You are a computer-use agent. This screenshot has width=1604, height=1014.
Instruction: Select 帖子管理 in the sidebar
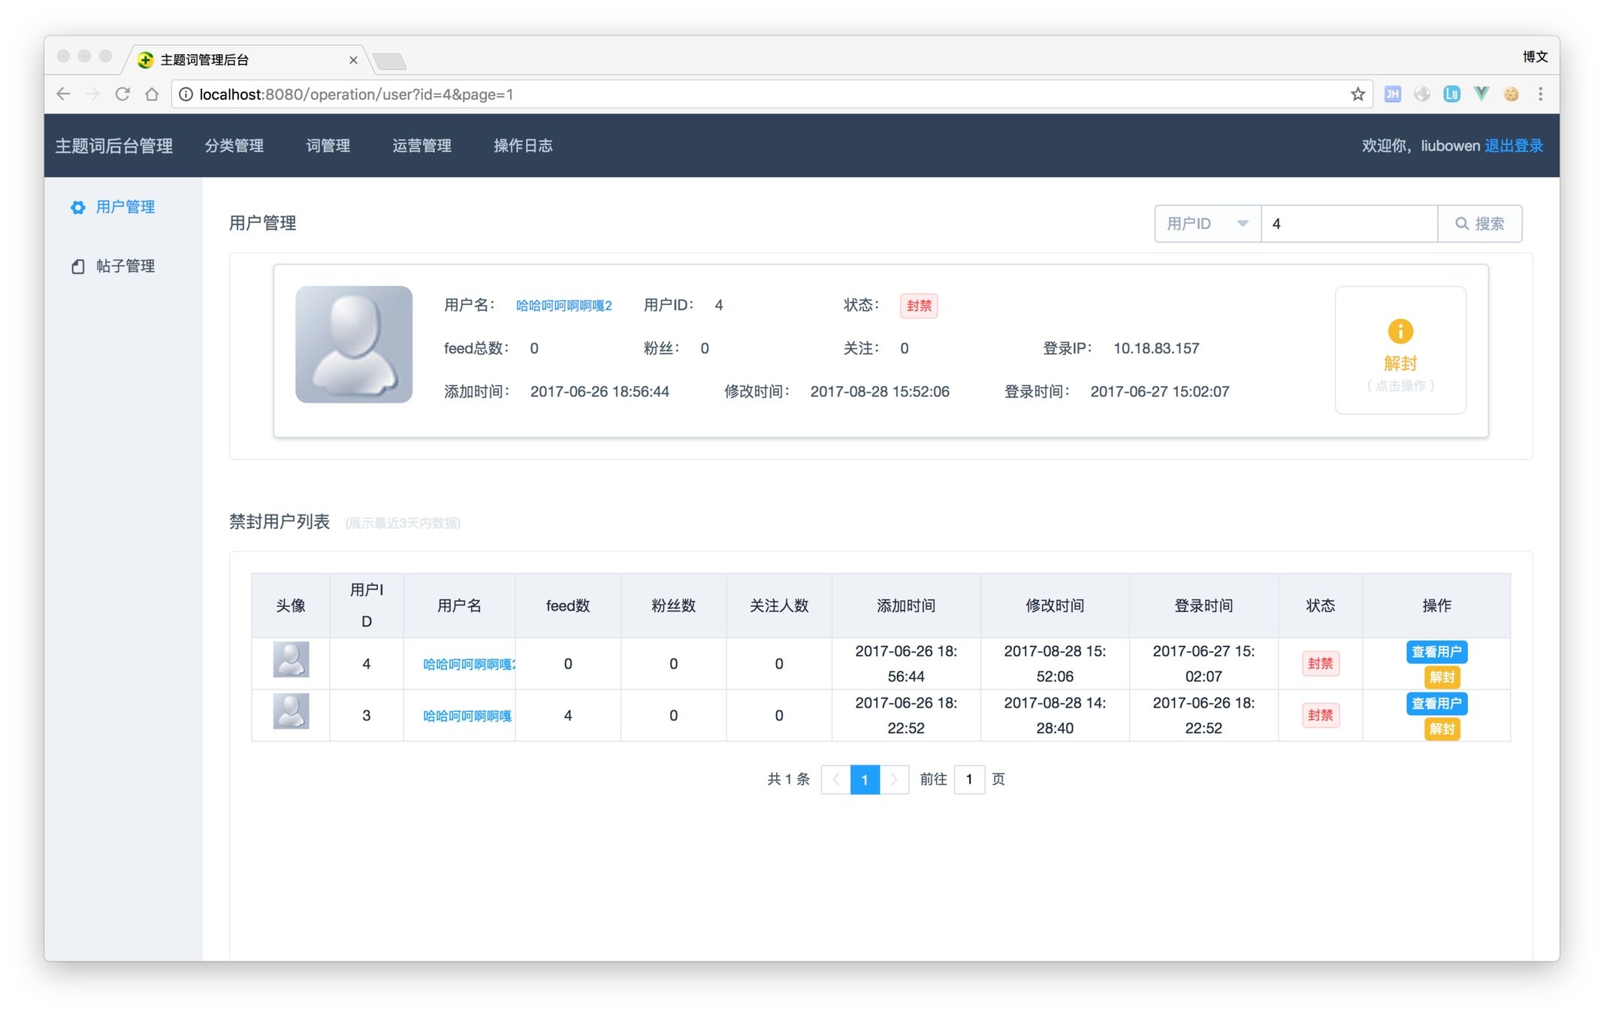[x=125, y=266]
